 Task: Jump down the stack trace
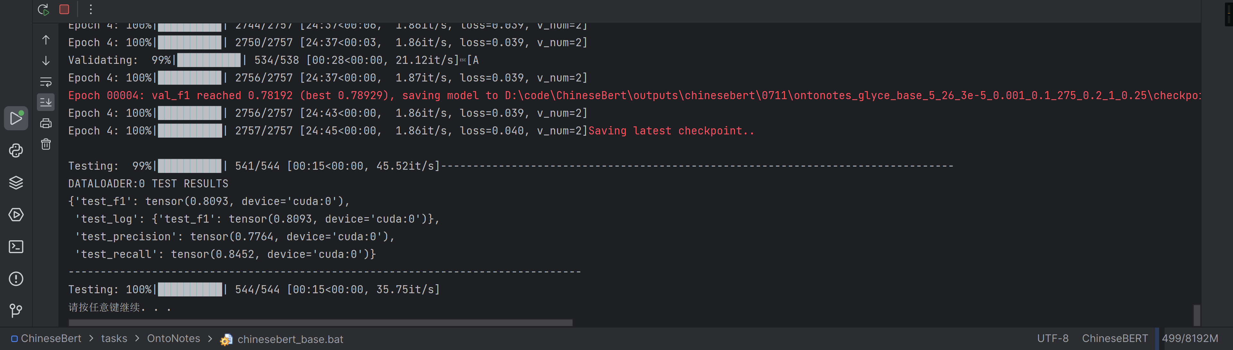coord(46,61)
